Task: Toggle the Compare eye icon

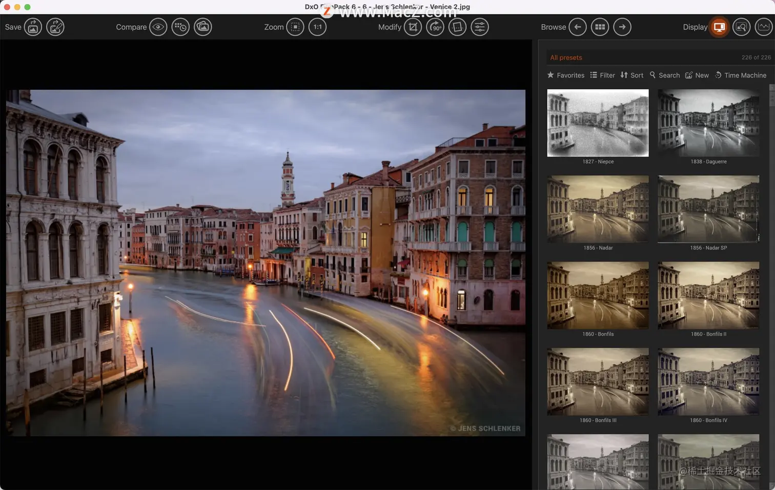Action: pyautogui.click(x=158, y=27)
